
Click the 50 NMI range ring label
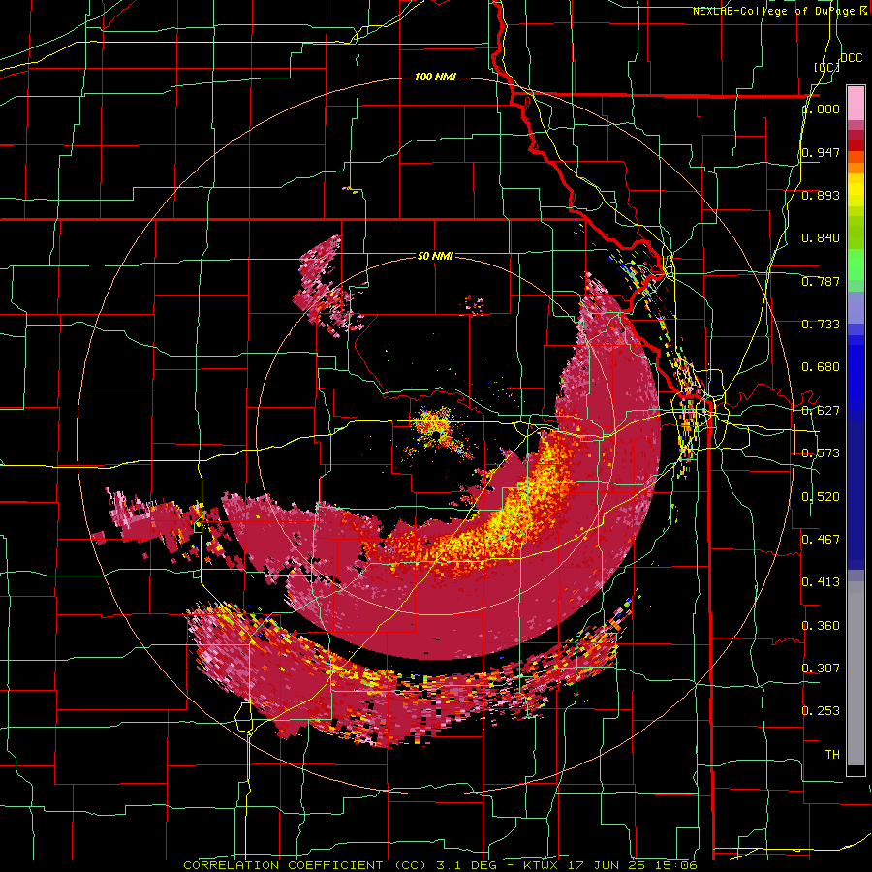[435, 256]
